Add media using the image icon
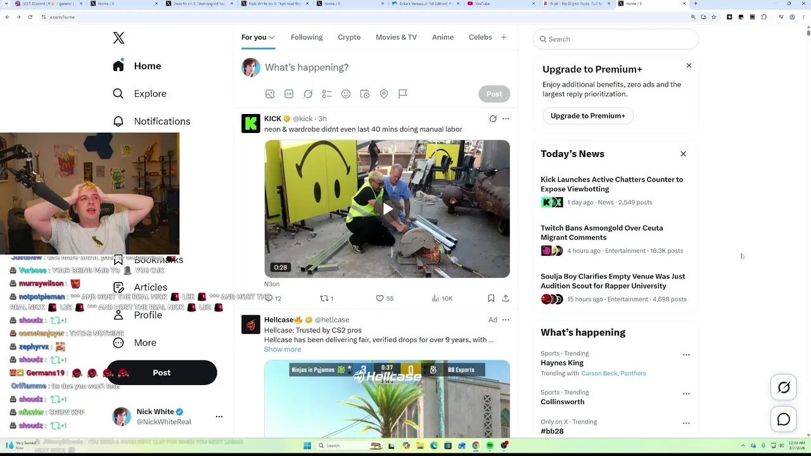811x456 pixels. point(270,94)
